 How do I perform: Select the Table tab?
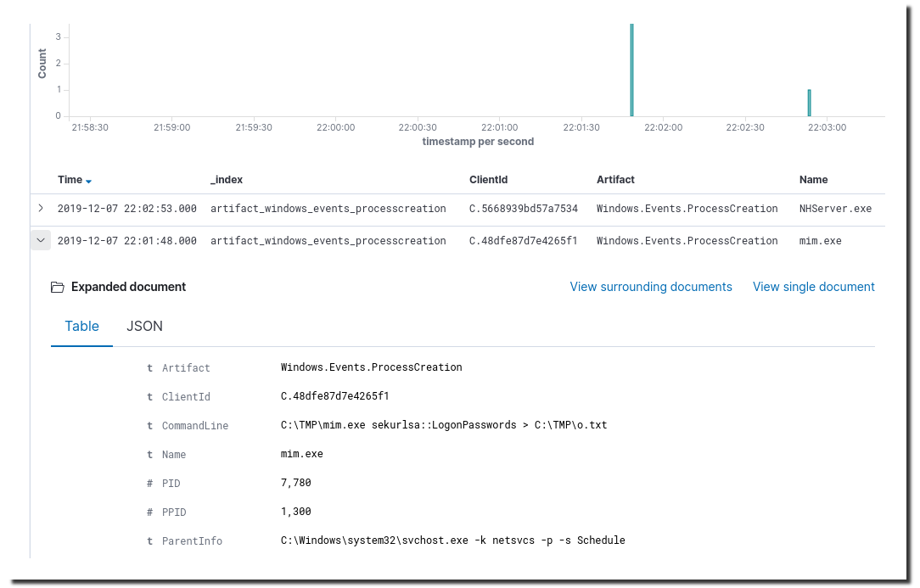pyautogui.click(x=82, y=327)
